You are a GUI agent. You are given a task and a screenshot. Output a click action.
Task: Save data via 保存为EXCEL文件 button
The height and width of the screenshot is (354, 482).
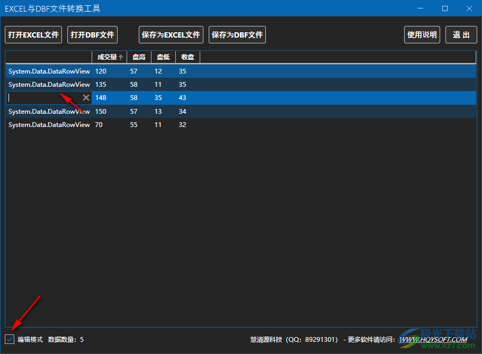[x=171, y=35]
